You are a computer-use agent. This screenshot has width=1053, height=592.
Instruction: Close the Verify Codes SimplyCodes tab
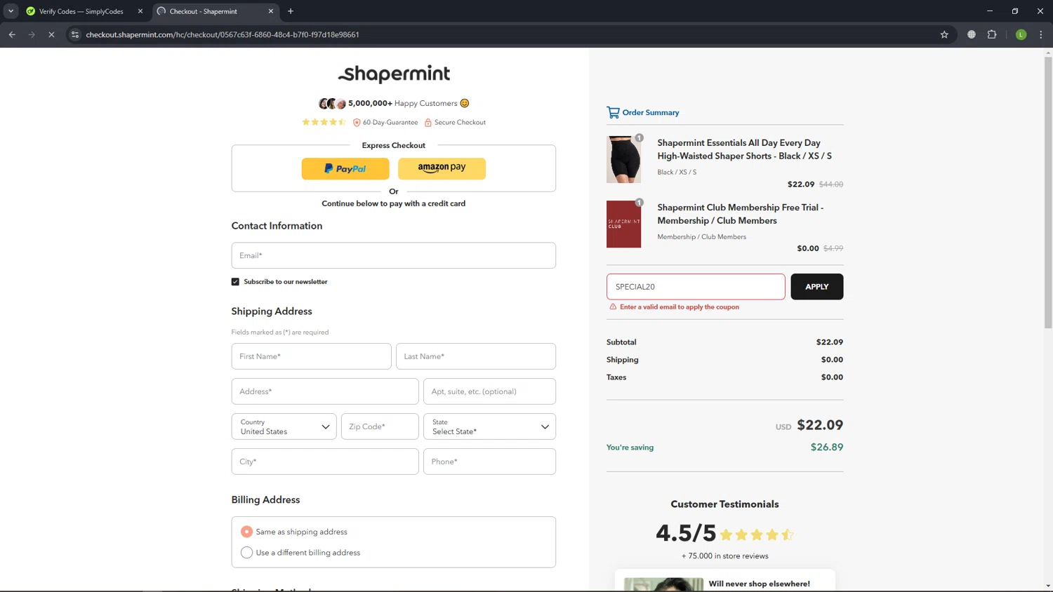[140, 11]
